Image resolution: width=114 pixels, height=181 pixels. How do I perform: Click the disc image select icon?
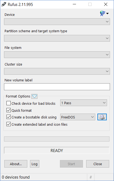coord(102,117)
